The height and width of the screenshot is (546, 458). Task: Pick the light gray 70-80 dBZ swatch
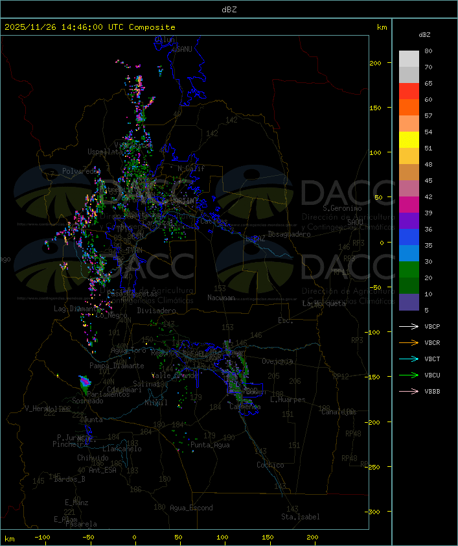click(409, 59)
